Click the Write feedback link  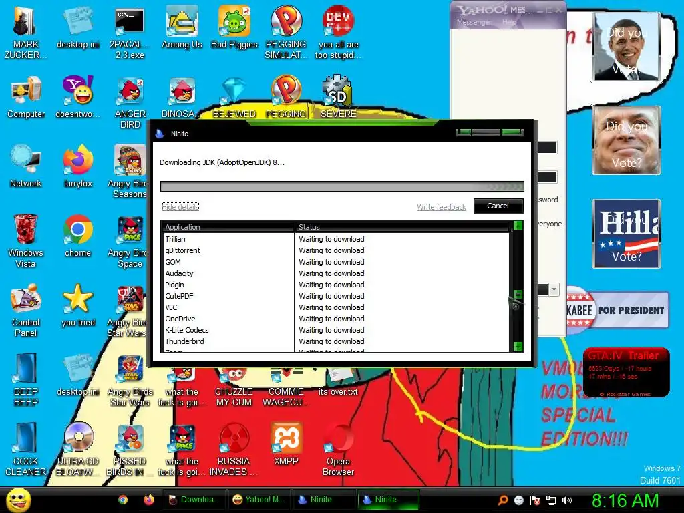pyautogui.click(x=442, y=207)
